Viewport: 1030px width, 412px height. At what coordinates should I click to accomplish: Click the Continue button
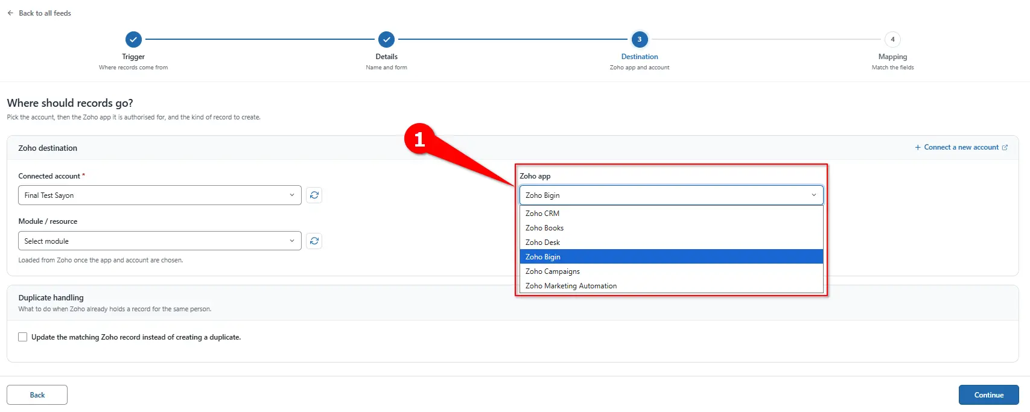tap(988, 395)
